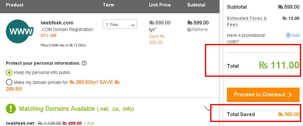Click the Product column header
The width and height of the screenshot is (303, 126).
[x=15, y=5]
